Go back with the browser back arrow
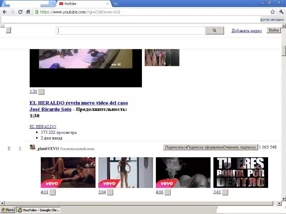The image size is (286, 214). (5, 12)
